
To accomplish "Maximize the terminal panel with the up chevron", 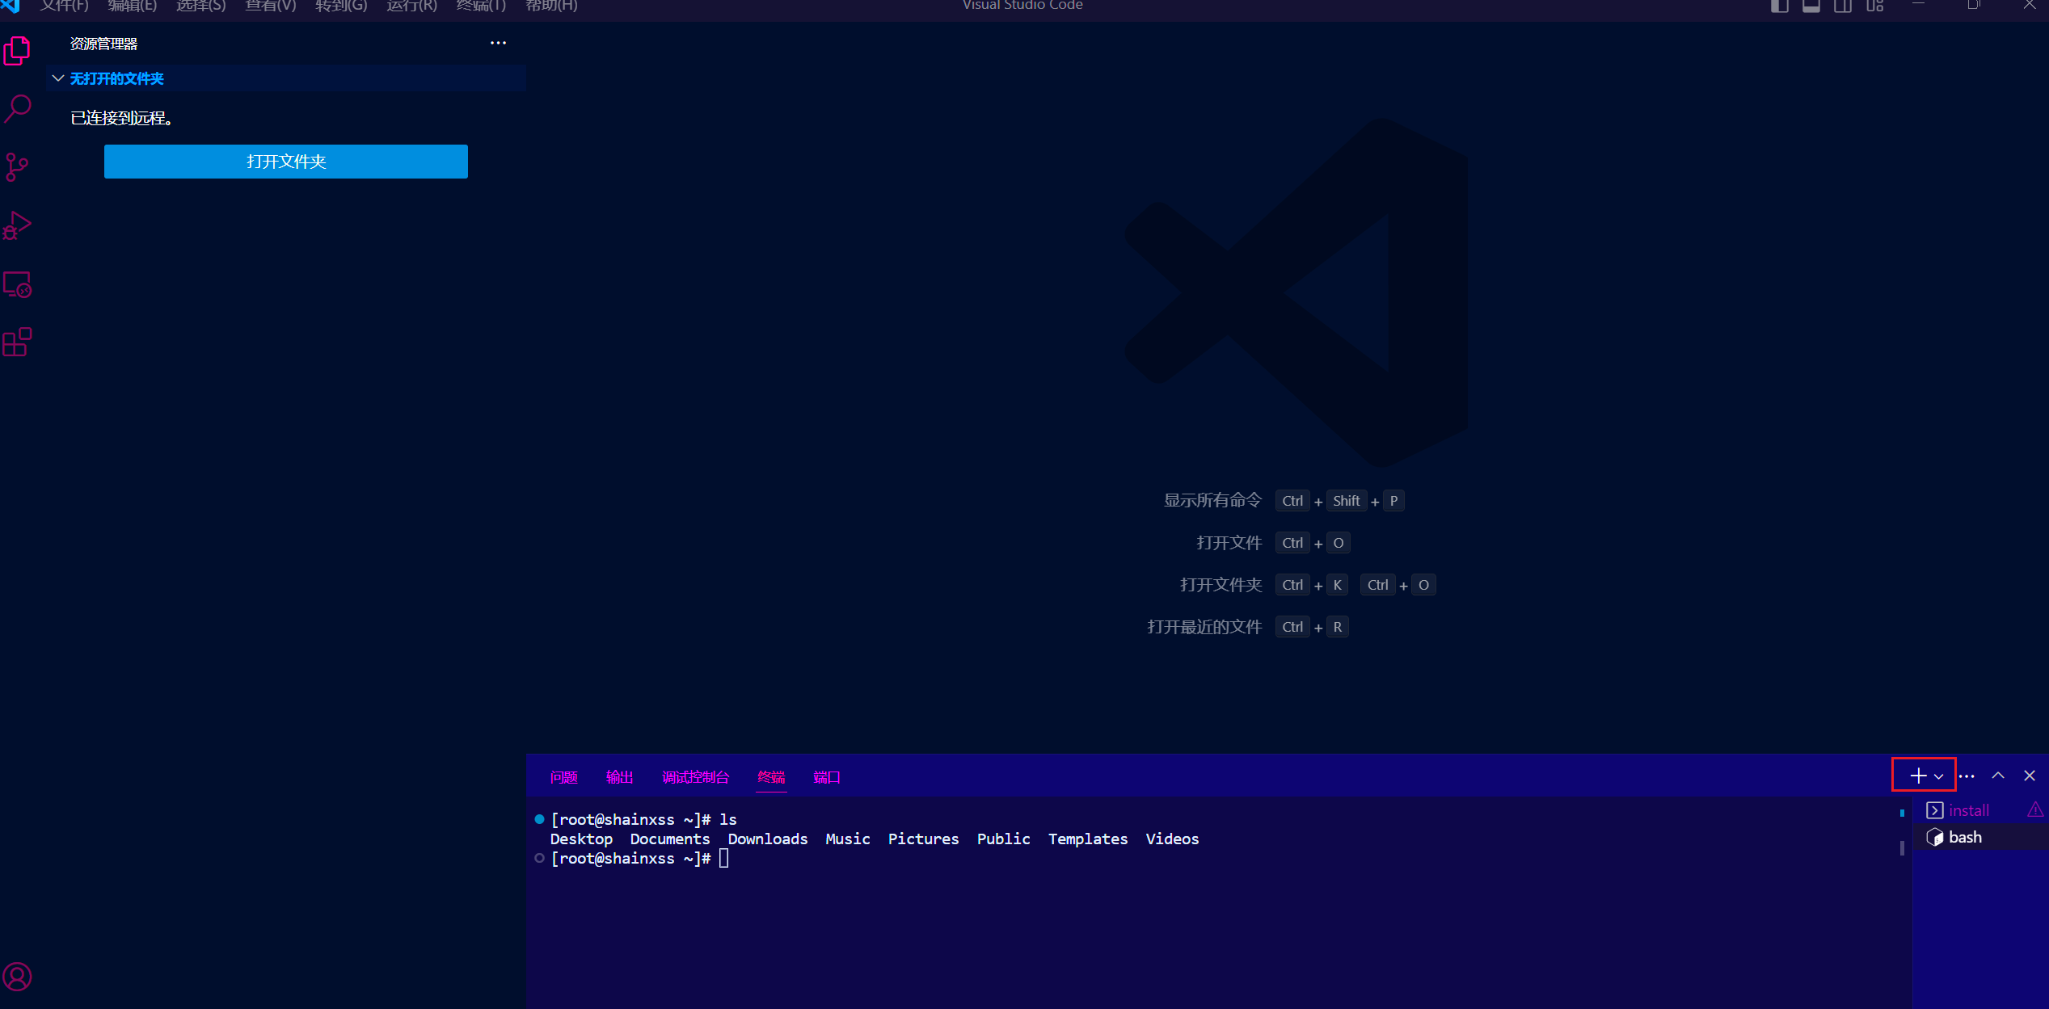I will 1998,776.
